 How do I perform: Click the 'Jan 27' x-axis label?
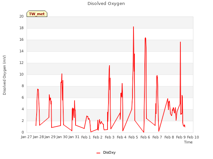tap(26, 137)
